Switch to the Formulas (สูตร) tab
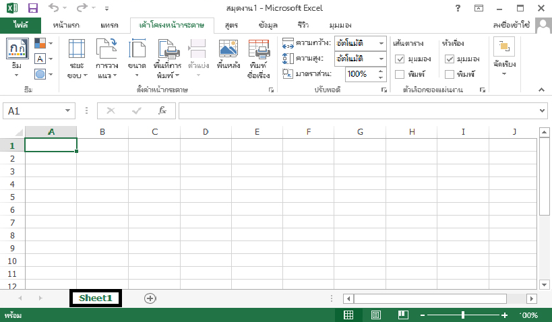 [x=232, y=25]
